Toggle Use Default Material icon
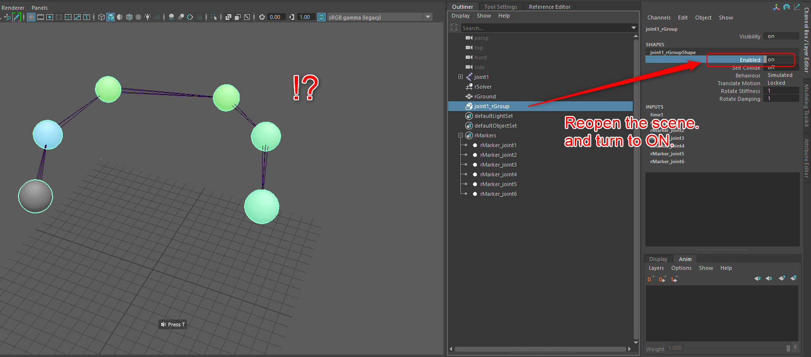This screenshot has width=811, height=357. pos(120,17)
